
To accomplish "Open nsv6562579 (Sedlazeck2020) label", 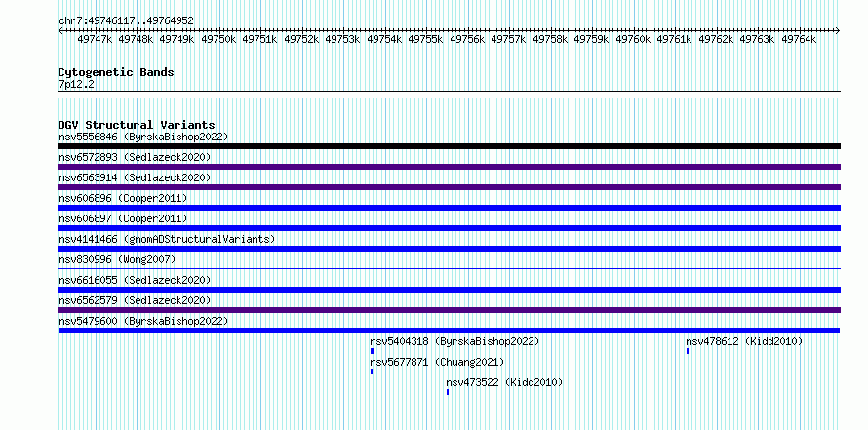I will [x=135, y=300].
